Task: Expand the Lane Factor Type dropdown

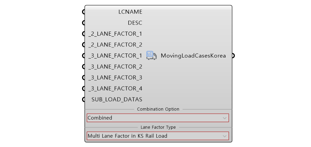Action: click(158, 136)
